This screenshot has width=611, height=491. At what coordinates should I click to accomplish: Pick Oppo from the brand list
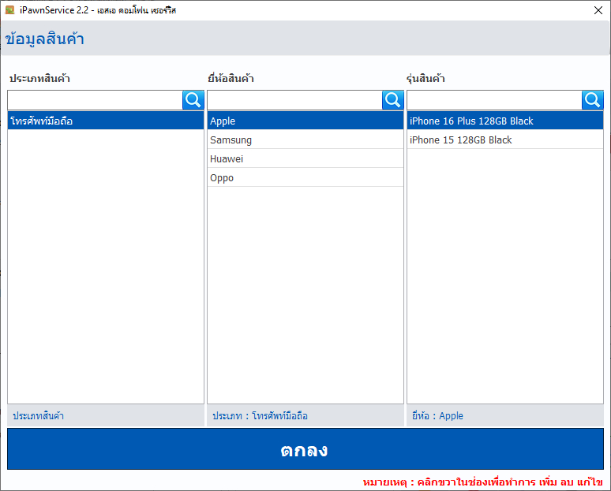click(305, 178)
